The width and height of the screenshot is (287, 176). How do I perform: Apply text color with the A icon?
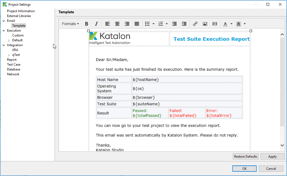click(225, 24)
